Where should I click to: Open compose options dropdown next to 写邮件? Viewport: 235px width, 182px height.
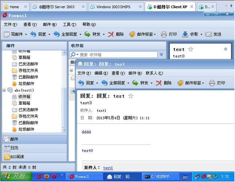(26, 34)
